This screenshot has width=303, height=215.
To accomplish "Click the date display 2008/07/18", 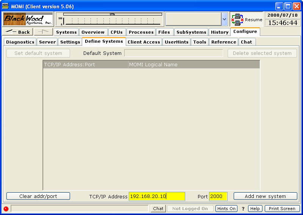I will coord(283,15).
